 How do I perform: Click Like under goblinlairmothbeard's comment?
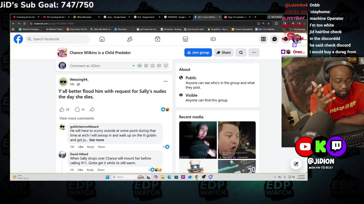(81, 147)
